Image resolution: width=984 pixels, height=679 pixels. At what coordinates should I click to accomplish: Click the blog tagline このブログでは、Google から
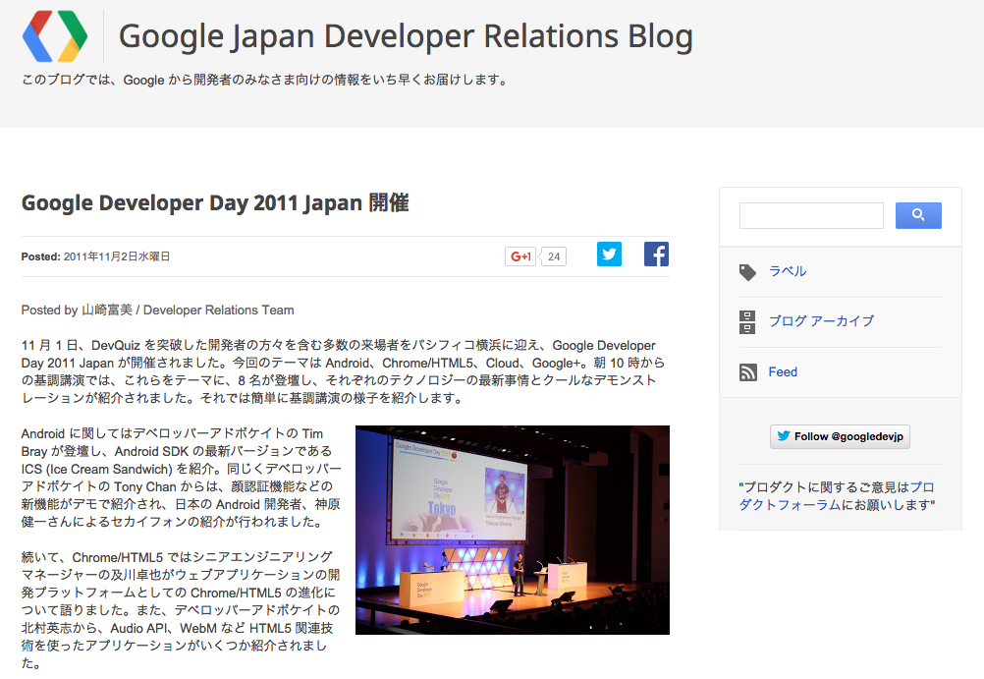tap(264, 80)
